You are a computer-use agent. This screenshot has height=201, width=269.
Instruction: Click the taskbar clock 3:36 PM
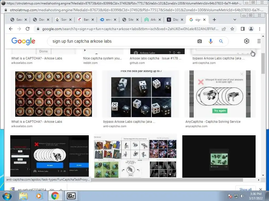coord(256,194)
